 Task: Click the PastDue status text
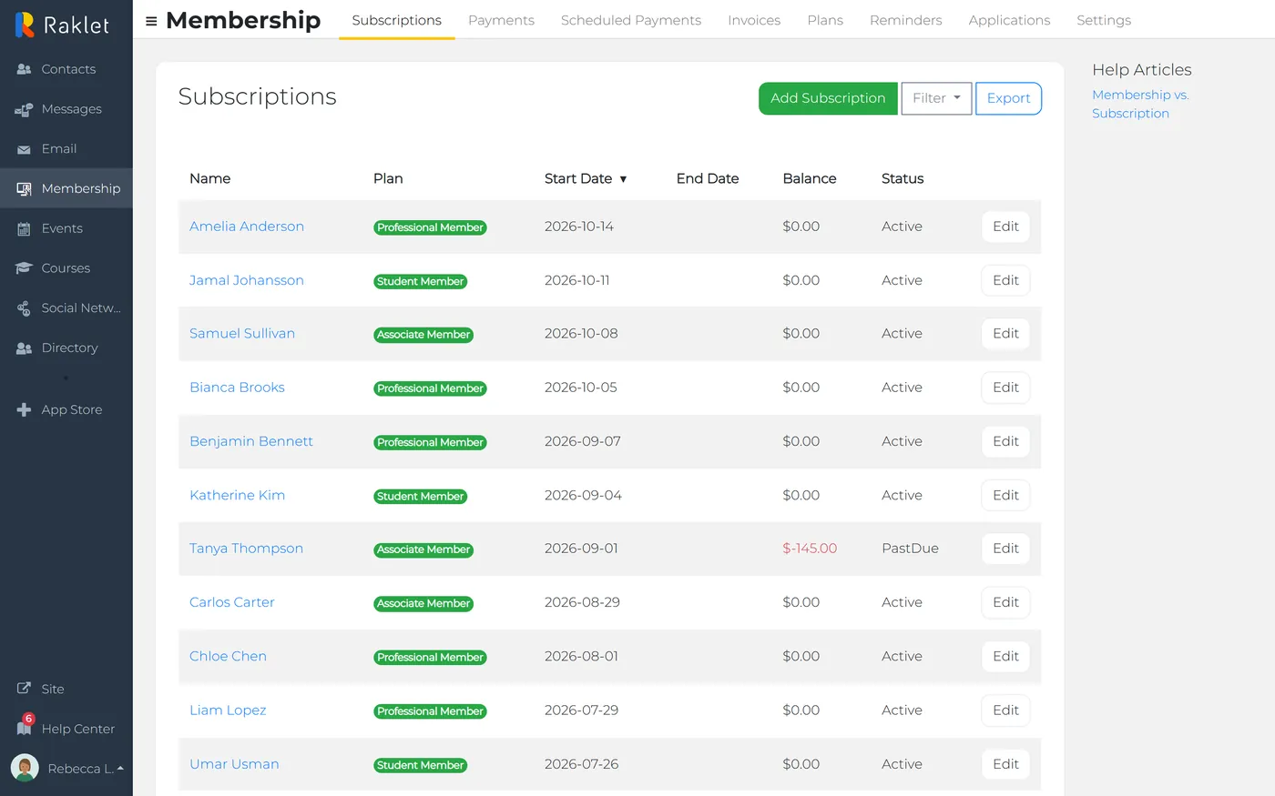click(x=910, y=549)
